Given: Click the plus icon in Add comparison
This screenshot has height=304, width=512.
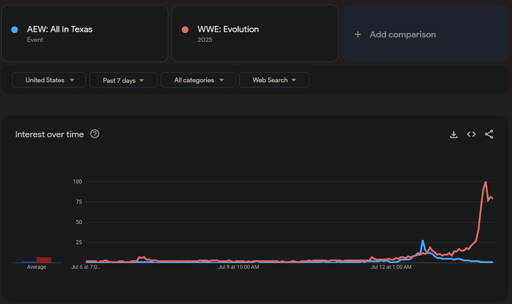Looking at the screenshot, I should [x=358, y=34].
